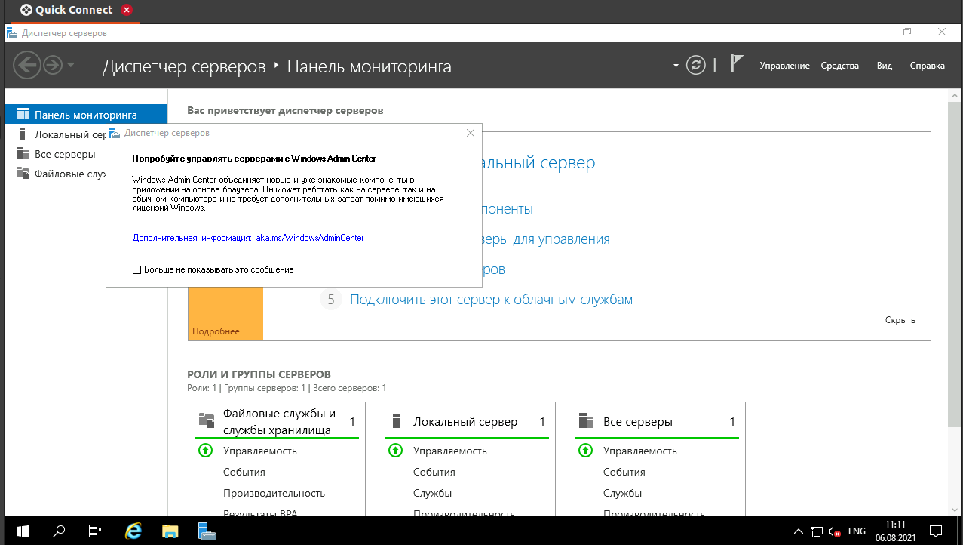Click Управляемость status icon in Все серверы tile
This screenshot has width=963, height=545.
pyautogui.click(x=585, y=451)
